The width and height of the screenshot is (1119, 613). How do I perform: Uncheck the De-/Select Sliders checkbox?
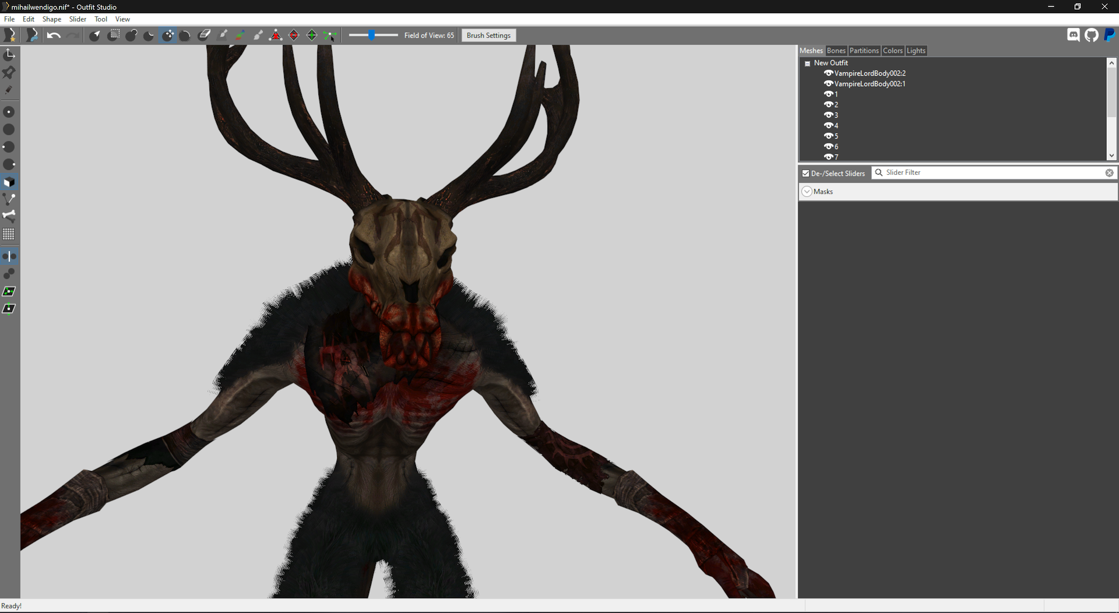point(805,173)
